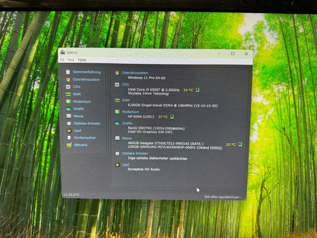
Task: Click Optiska Enheter heading in summary panel
Action: [135, 153]
